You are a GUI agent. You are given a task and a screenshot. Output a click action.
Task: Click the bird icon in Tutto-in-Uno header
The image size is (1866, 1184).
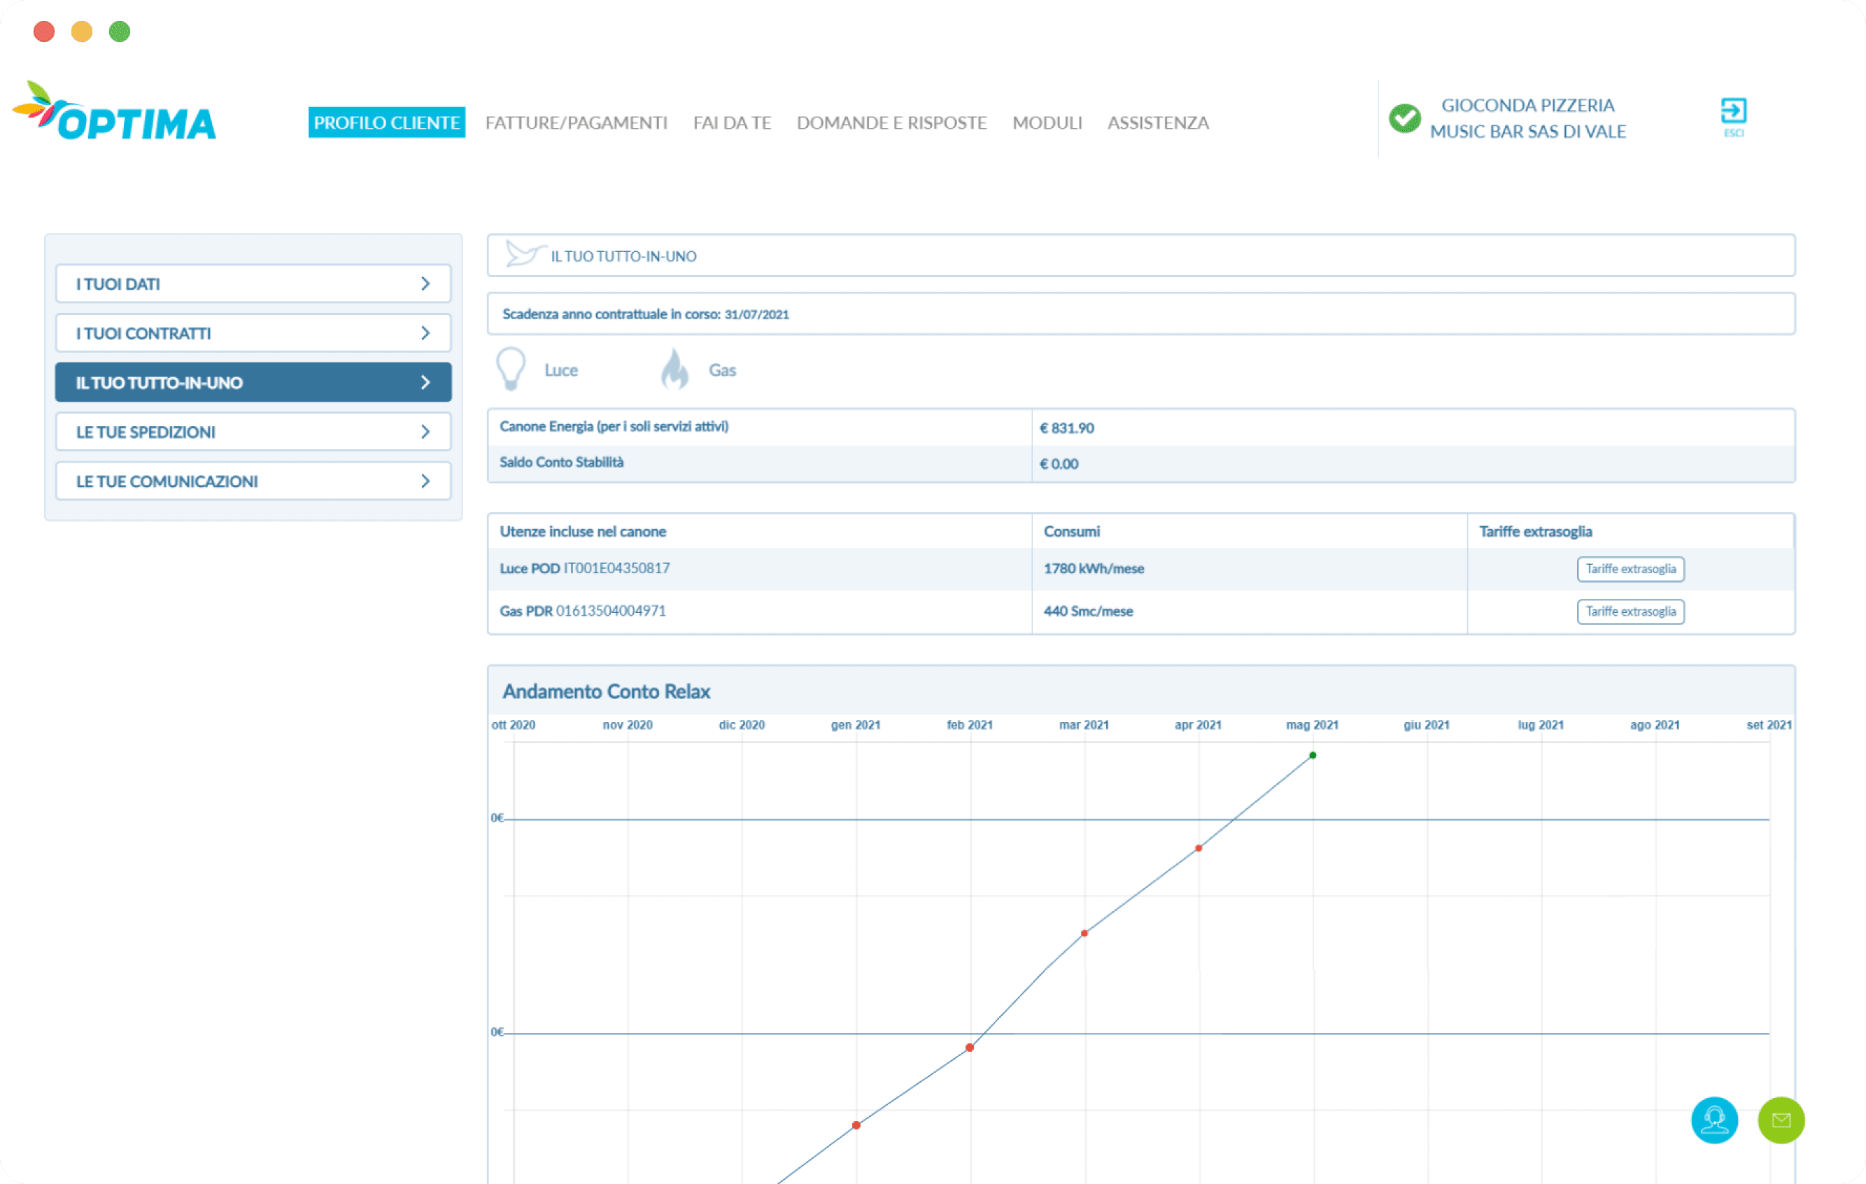point(523,254)
